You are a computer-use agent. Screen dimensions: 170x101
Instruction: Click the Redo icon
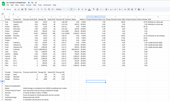[19, 10]
